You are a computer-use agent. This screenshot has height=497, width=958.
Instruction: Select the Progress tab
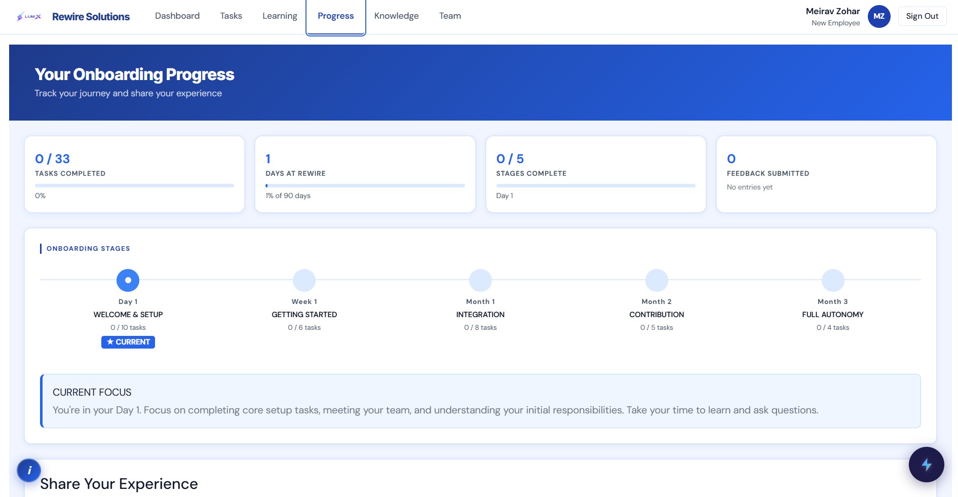point(336,16)
